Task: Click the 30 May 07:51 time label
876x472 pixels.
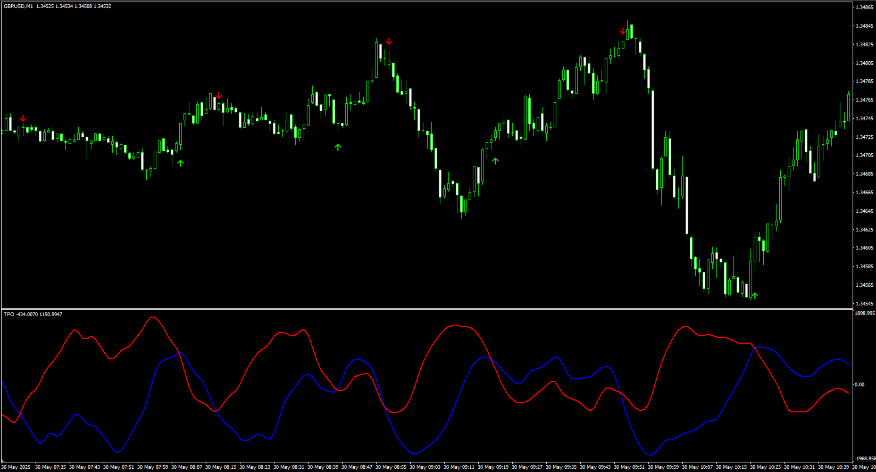Action: [x=119, y=467]
